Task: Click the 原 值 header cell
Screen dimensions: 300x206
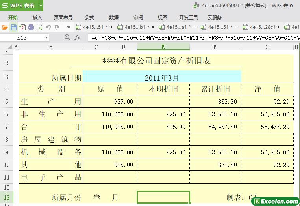Action: [x=110, y=89]
